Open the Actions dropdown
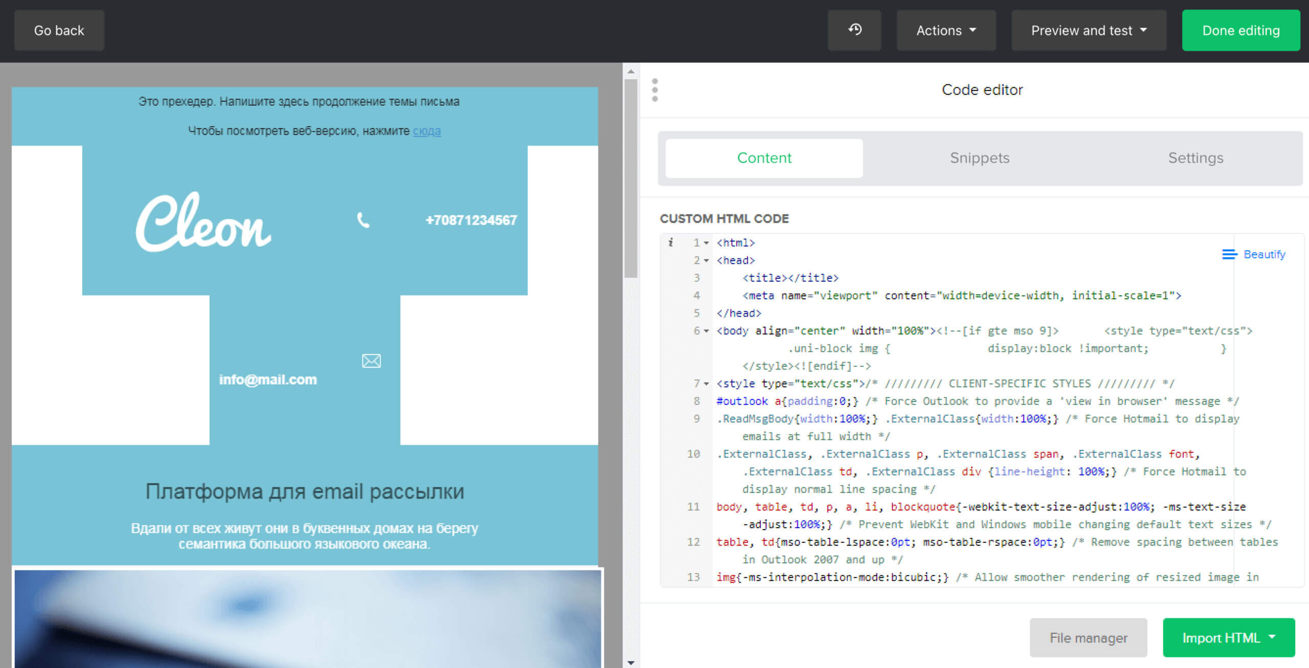 coord(946,30)
